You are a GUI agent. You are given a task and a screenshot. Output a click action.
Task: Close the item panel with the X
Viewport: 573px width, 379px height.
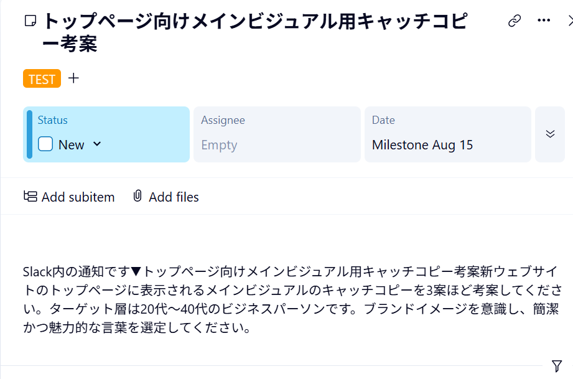coord(569,21)
